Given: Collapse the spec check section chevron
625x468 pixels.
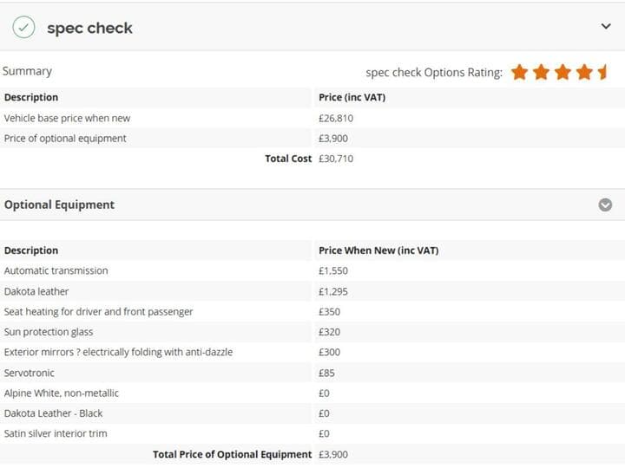Looking at the screenshot, I should coord(606,26).
